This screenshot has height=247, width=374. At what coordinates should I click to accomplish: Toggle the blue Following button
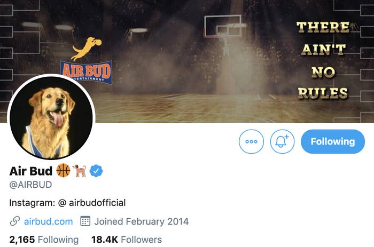pyautogui.click(x=333, y=141)
